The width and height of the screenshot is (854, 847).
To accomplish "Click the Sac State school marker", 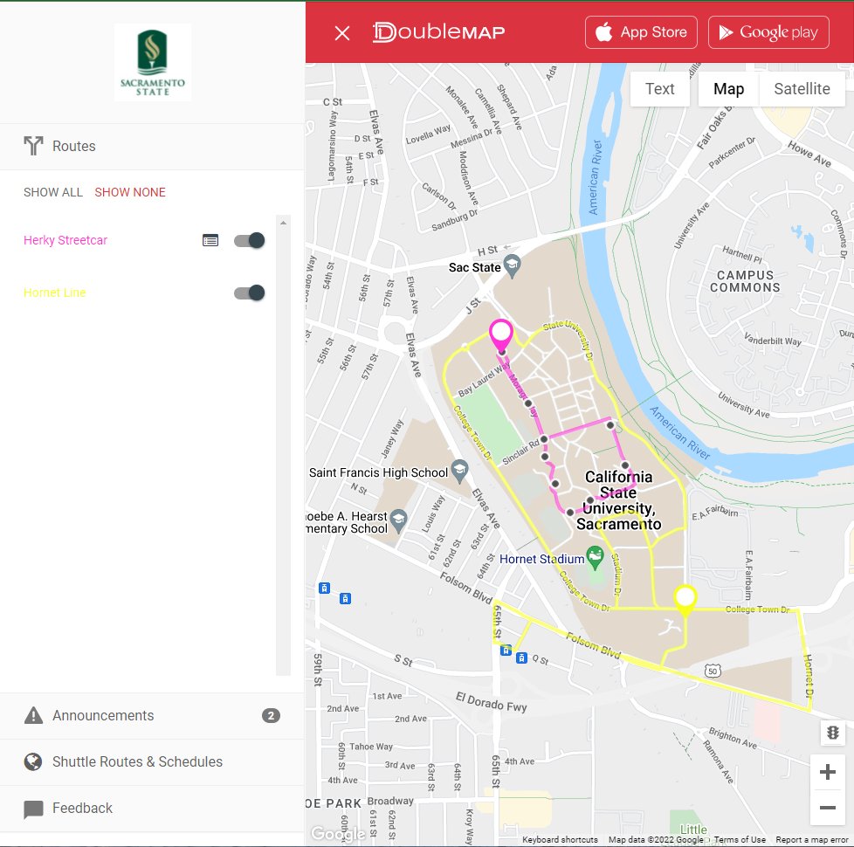I will [x=512, y=265].
